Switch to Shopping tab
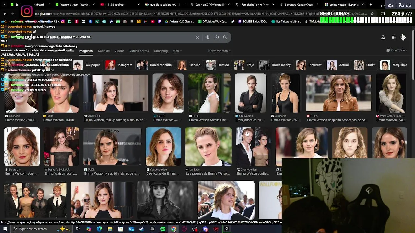415x233 pixels. pos(161,51)
